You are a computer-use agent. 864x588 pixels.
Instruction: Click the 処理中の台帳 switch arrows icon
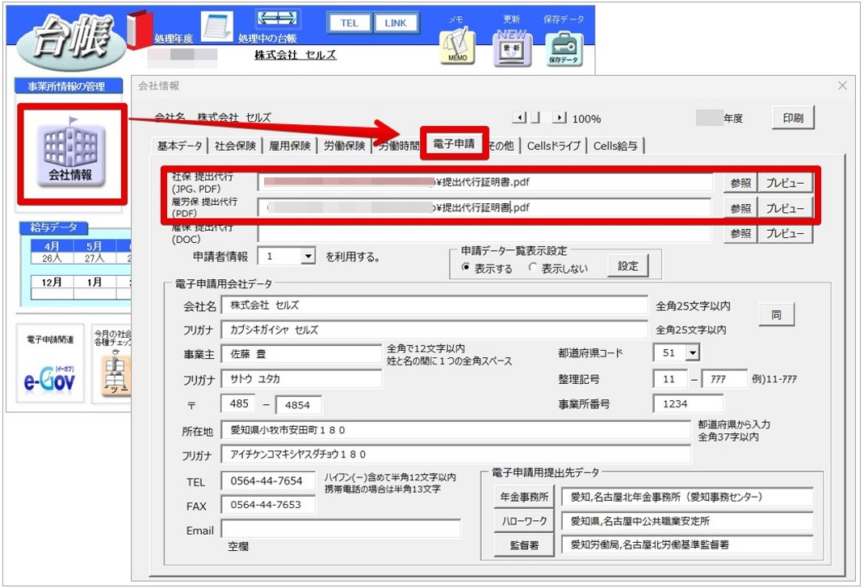point(278,19)
